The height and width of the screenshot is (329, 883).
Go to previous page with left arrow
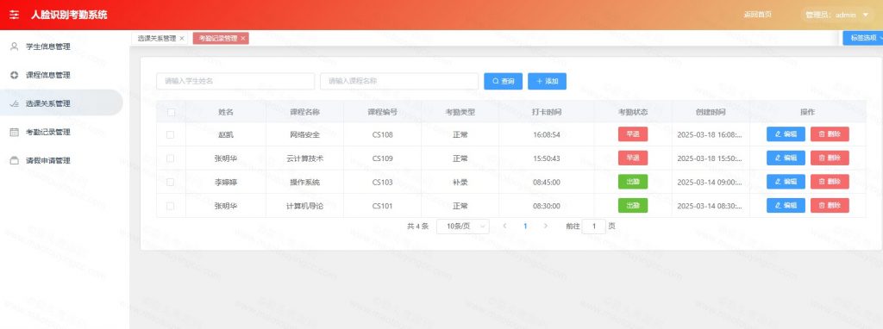tap(504, 227)
